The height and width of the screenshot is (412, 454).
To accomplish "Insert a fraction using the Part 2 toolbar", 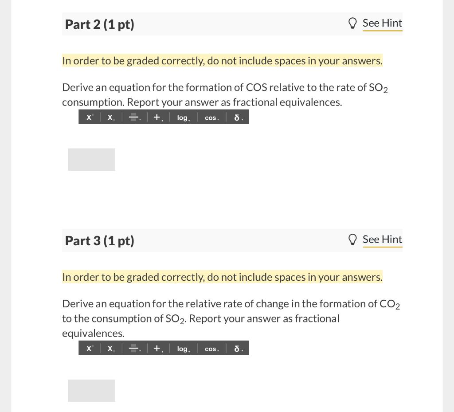I will tap(133, 117).
